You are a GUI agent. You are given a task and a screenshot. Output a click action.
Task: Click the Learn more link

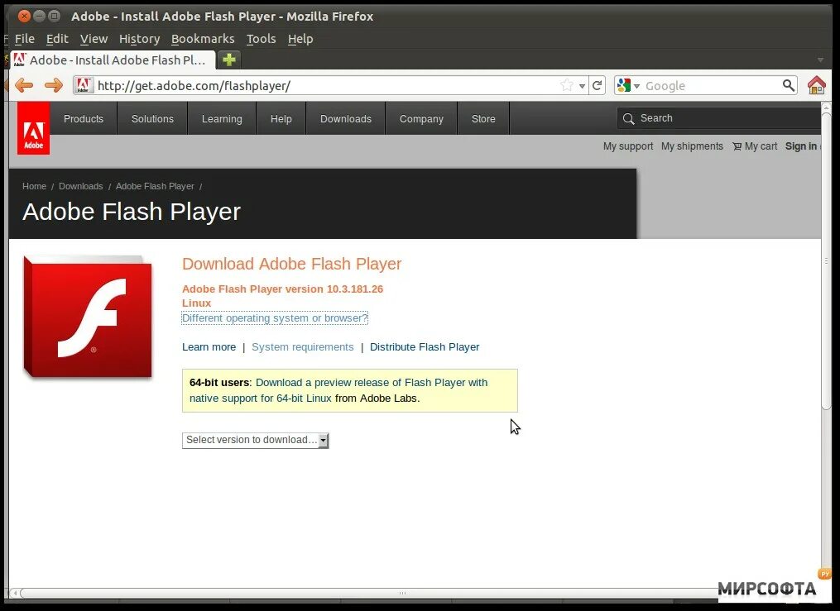[209, 347]
